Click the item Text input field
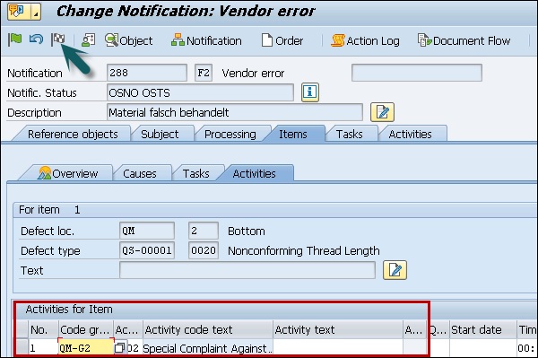The width and height of the screenshot is (538, 358). pyautogui.click(x=247, y=270)
